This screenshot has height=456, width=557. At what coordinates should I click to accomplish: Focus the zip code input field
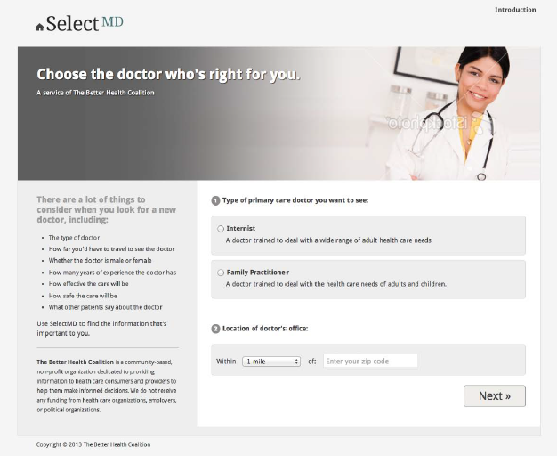point(370,361)
